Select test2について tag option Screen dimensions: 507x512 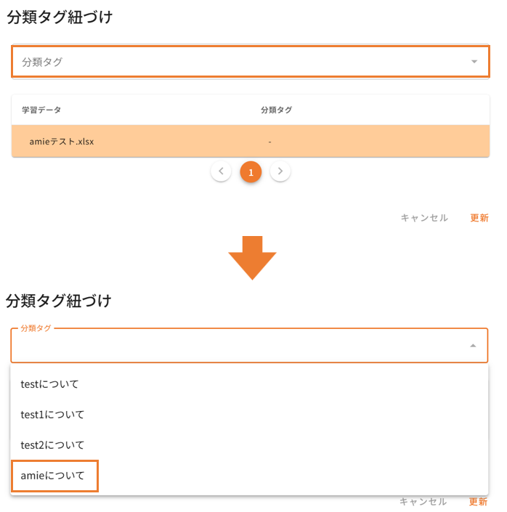pyautogui.click(x=53, y=445)
